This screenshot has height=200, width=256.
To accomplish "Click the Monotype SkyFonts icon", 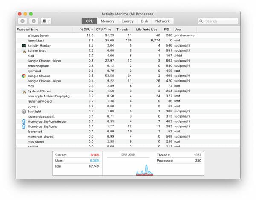I will [x=23, y=126].
